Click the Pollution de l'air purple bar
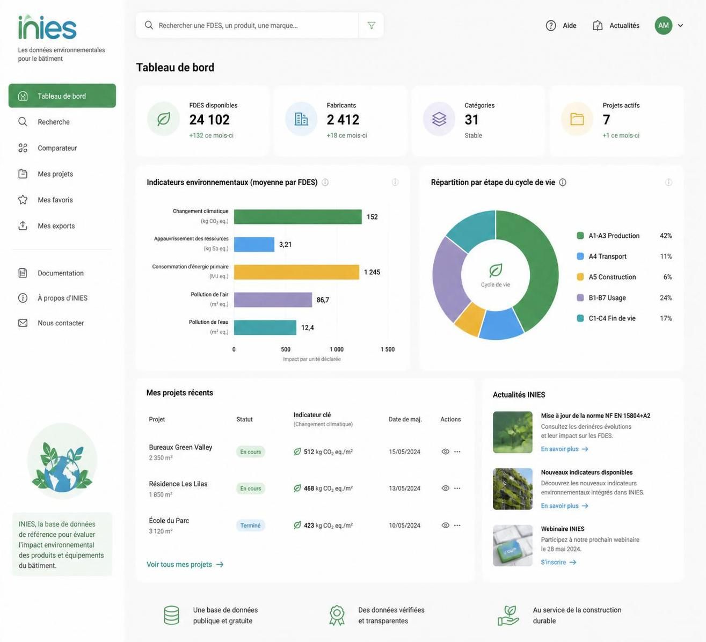 273,300
